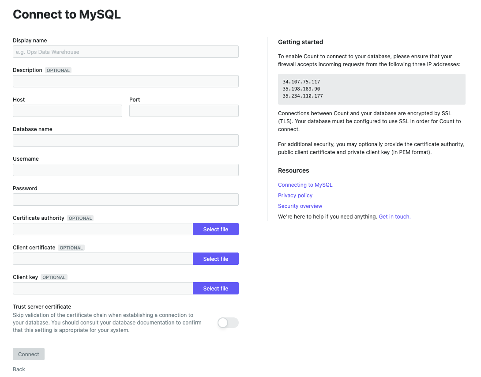The height and width of the screenshot is (377, 481).
Task: Select file for Client key
Action: pyautogui.click(x=216, y=288)
